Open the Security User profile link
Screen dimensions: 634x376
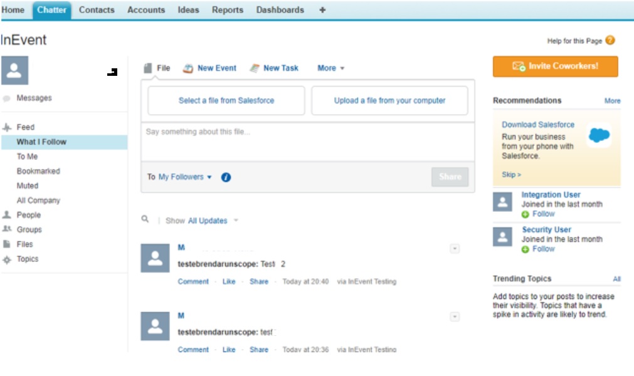(546, 229)
